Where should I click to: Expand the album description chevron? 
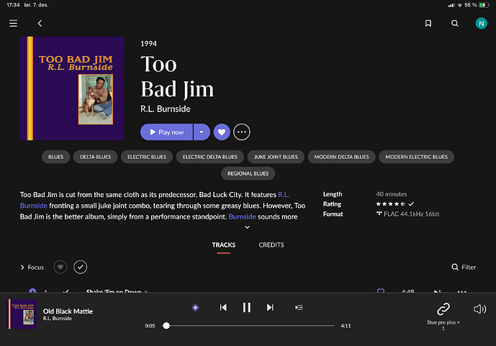(x=248, y=227)
